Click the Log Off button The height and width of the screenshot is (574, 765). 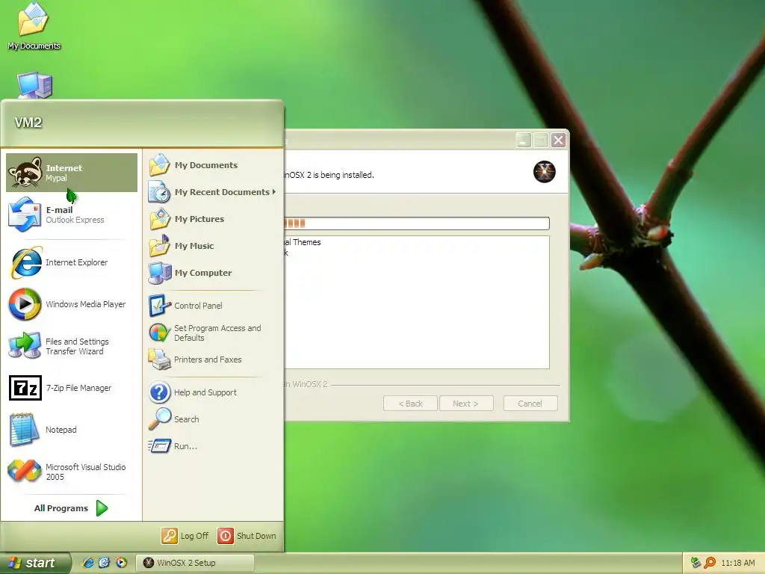point(185,536)
